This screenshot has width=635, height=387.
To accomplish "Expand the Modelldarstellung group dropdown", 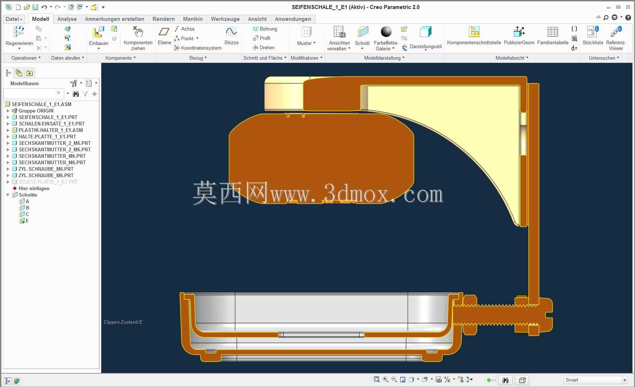I will click(384, 58).
